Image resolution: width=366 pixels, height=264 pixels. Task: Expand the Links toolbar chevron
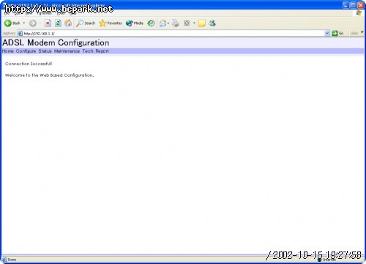(x=362, y=32)
